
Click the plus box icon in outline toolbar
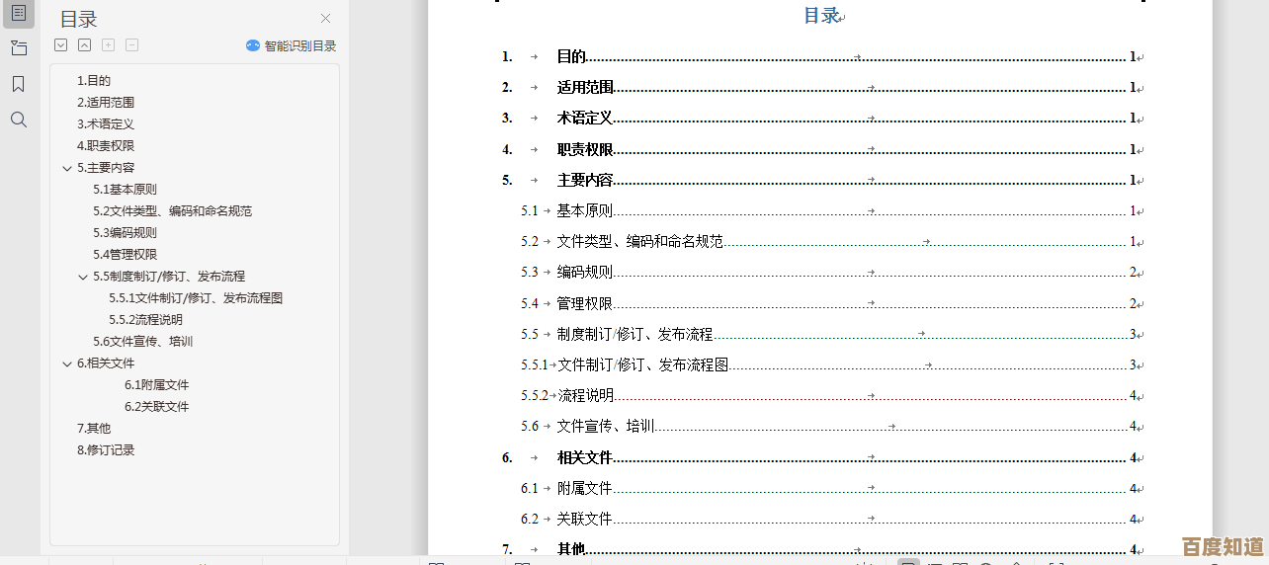click(109, 45)
